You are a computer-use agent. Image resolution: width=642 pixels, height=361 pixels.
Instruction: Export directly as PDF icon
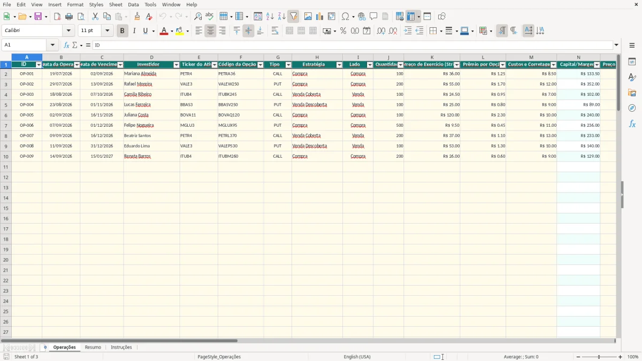(x=57, y=17)
